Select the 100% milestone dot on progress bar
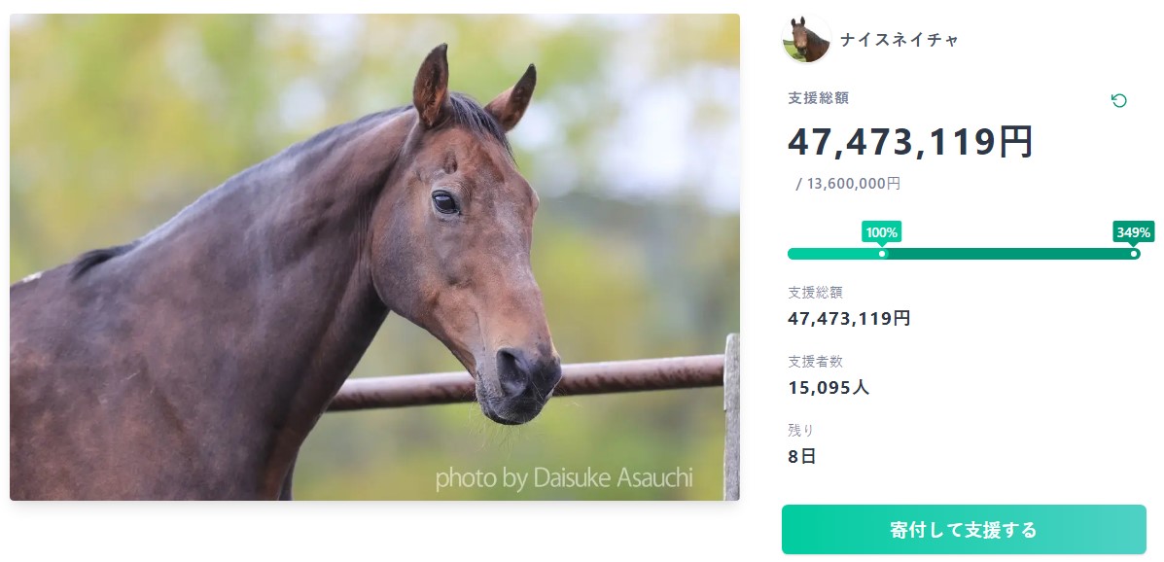The width and height of the screenshot is (1164, 562). click(x=882, y=254)
